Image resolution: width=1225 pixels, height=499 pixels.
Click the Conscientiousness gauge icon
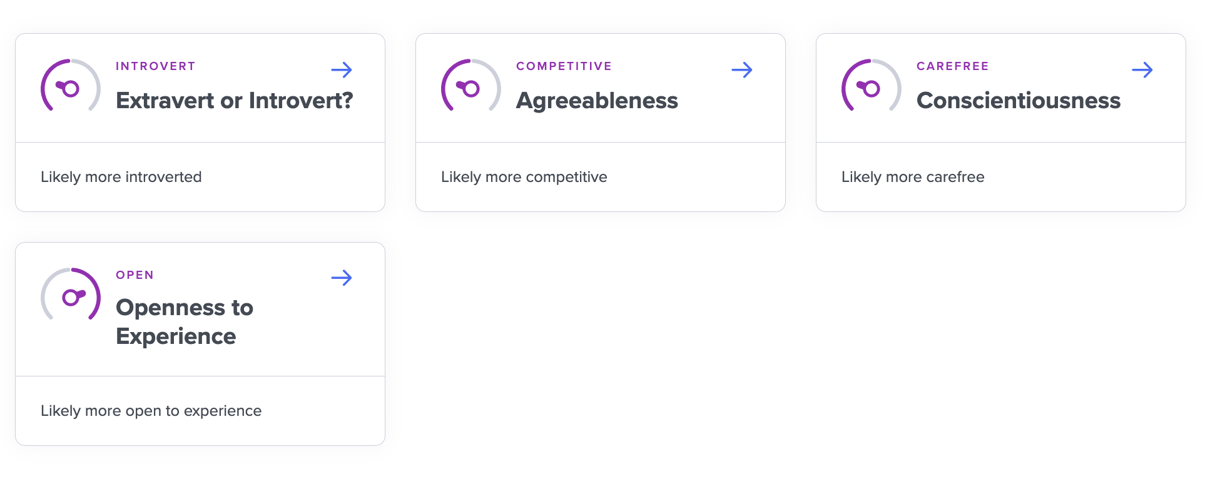(x=872, y=86)
